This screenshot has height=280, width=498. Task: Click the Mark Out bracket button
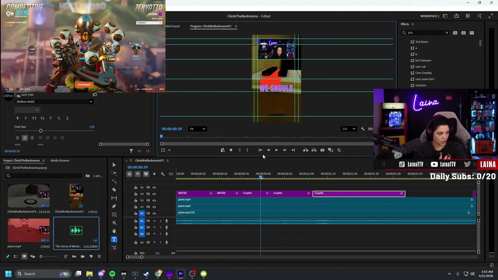(x=247, y=150)
